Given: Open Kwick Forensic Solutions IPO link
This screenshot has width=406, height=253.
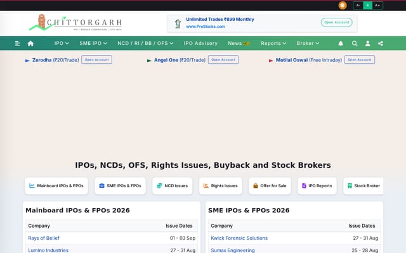Looking at the screenshot, I should point(239,238).
